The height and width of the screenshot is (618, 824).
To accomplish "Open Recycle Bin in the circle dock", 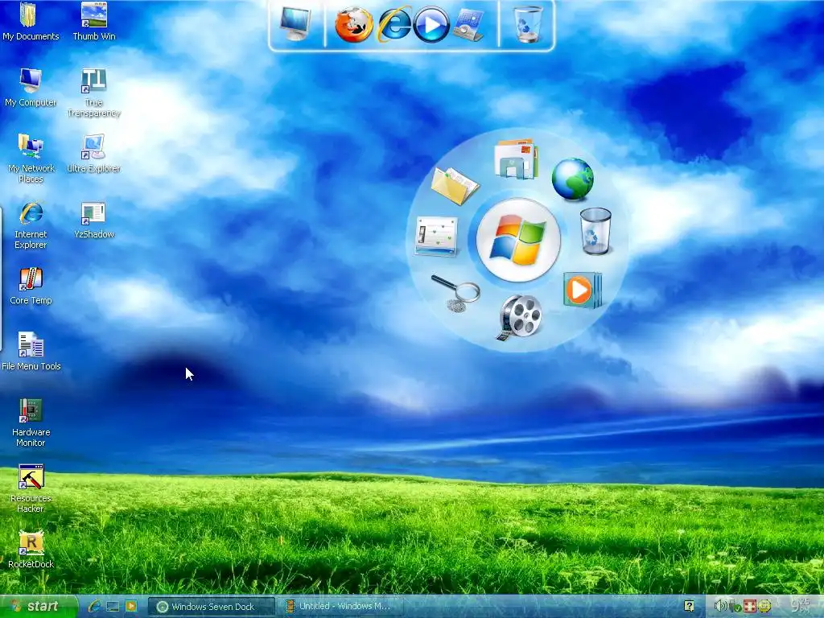I will click(595, 231).
